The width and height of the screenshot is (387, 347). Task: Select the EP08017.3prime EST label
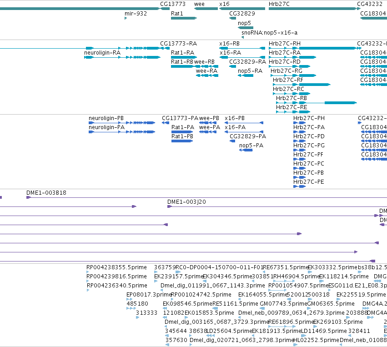click(149, 295)
